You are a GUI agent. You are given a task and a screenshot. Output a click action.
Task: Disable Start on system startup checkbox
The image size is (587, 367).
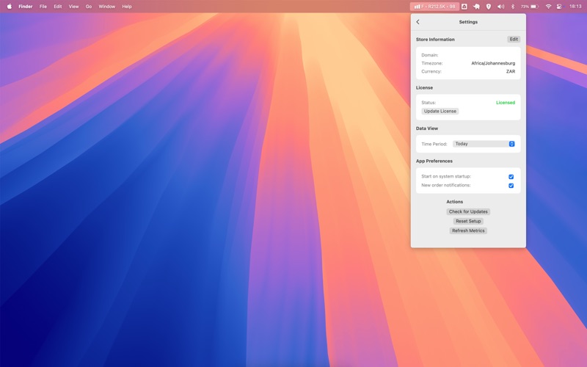click(x=511, y=177)
